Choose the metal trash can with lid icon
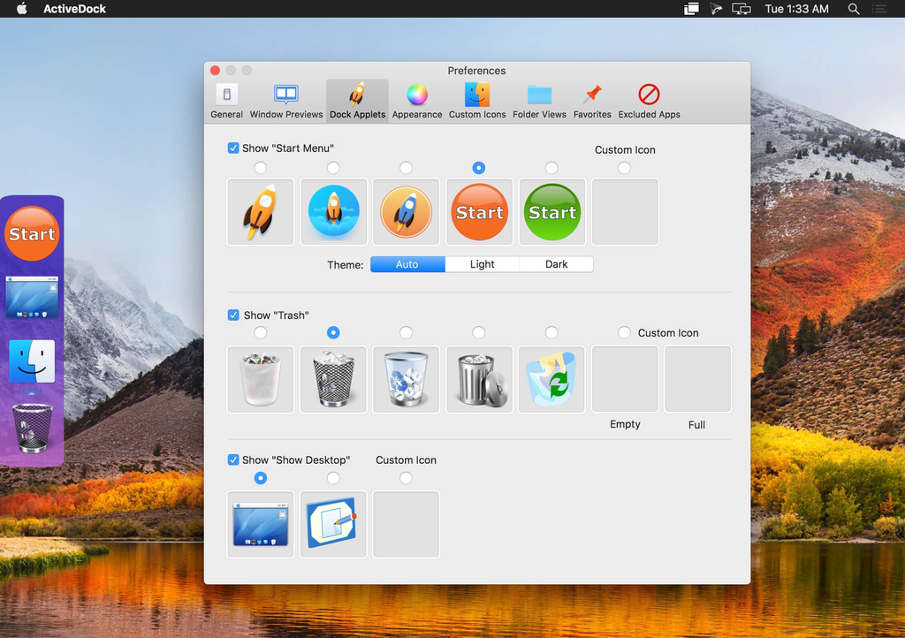 pyautogui.click(x=479, y=379)
